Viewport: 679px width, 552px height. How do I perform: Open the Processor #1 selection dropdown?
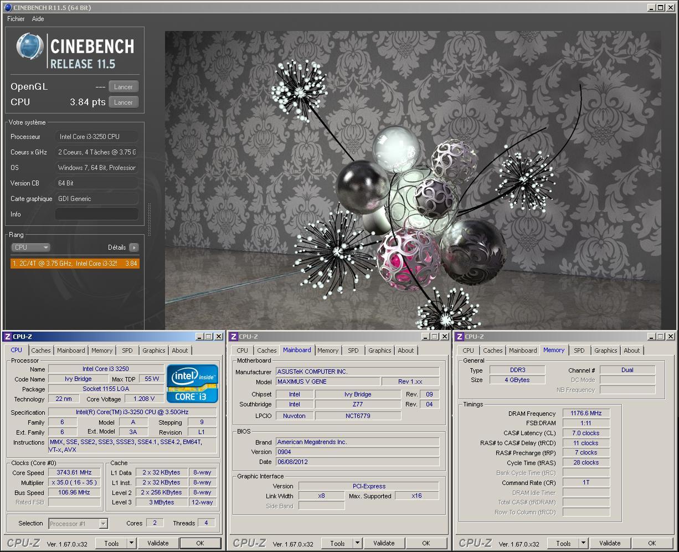tap(78, 523)
